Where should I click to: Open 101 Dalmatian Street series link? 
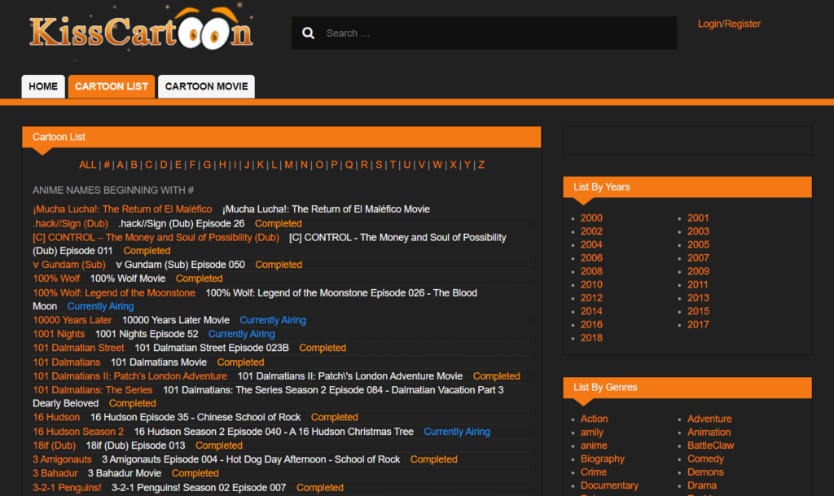(78, 348)
